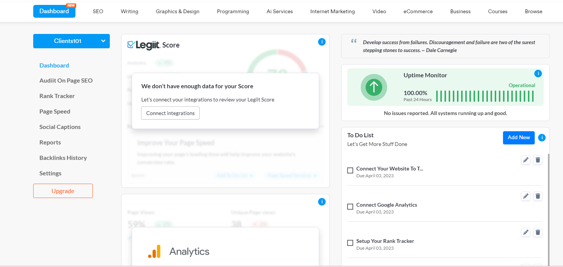Expand the Clients101 project dropdown
Screen dimensions: 563x267
71,41
